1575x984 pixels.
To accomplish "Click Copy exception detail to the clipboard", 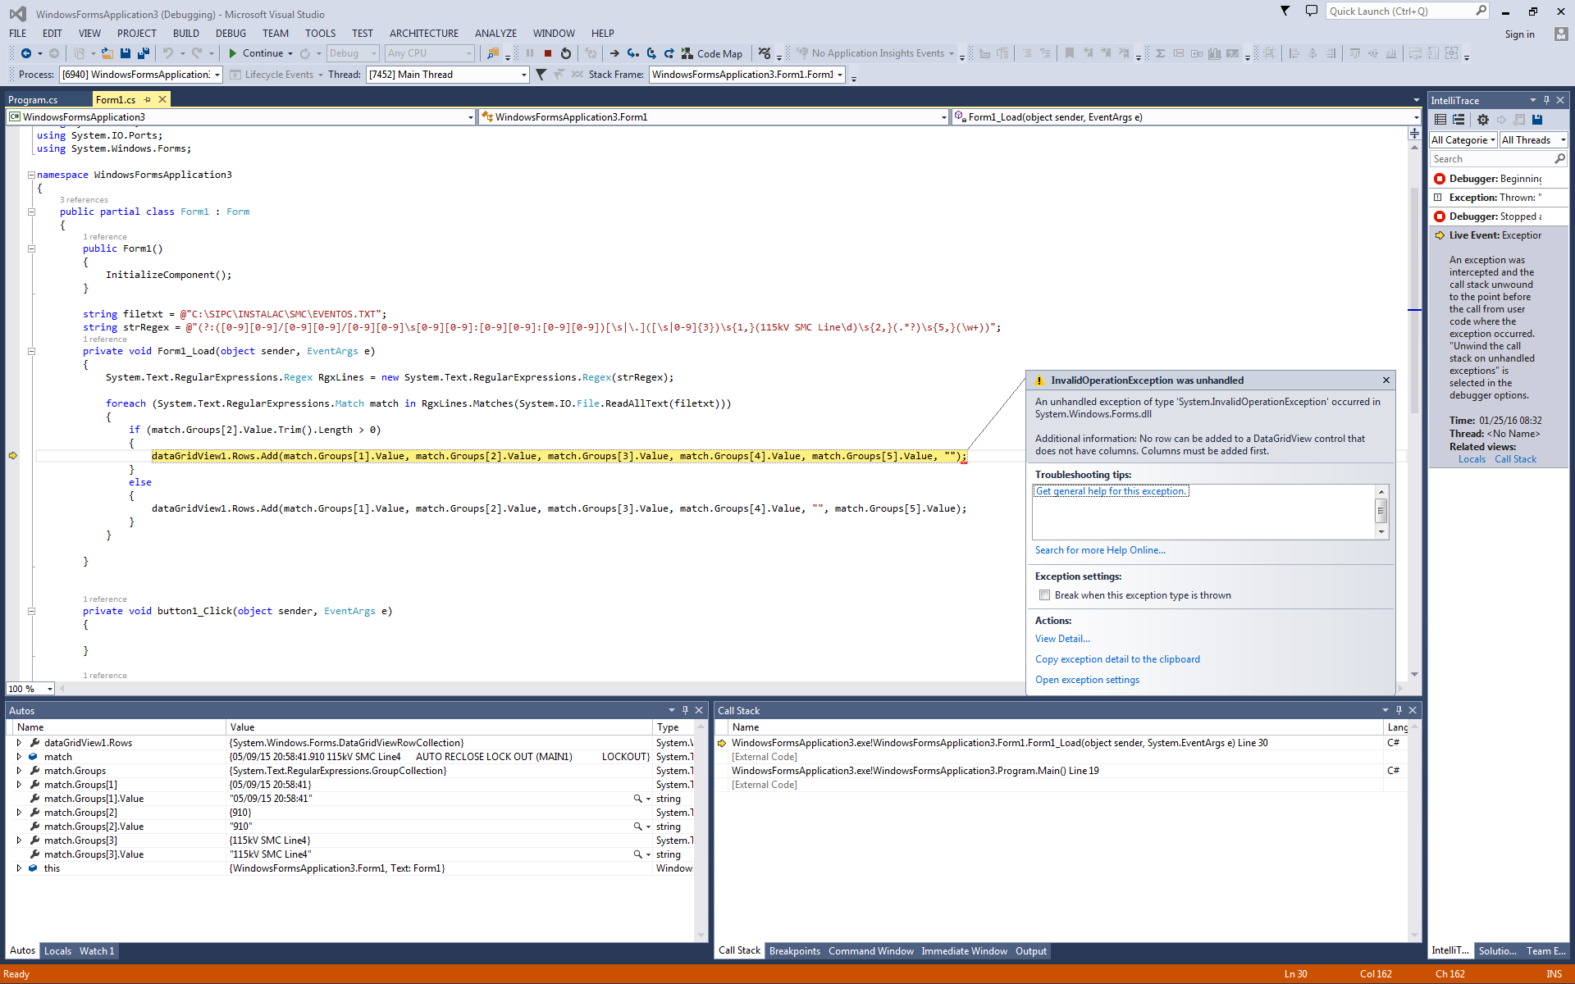I will pos(1116,659).
